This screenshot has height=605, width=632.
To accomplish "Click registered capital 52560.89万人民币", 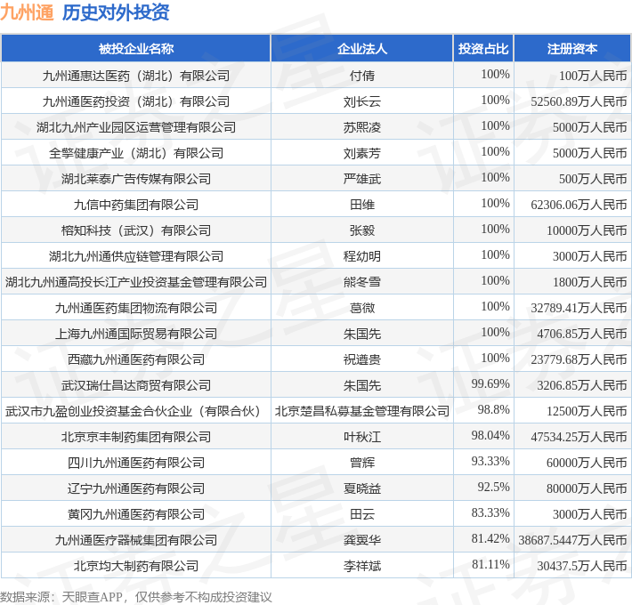I will tap(579, 101).
